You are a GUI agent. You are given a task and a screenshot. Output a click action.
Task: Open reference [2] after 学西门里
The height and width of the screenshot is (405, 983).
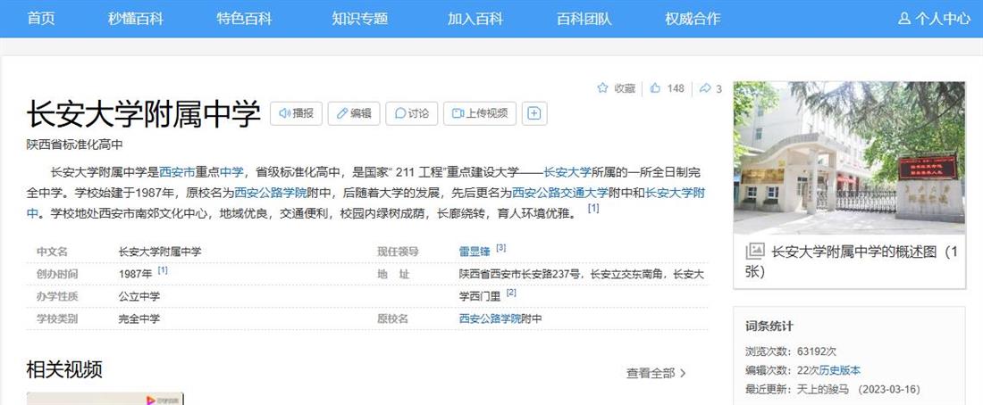tap(511, 293)
